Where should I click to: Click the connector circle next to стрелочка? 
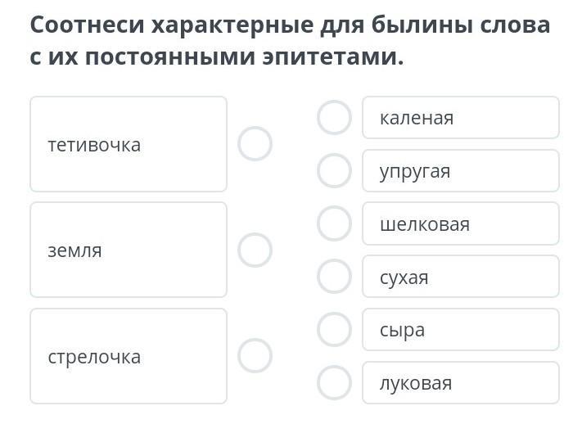[255, 356]
